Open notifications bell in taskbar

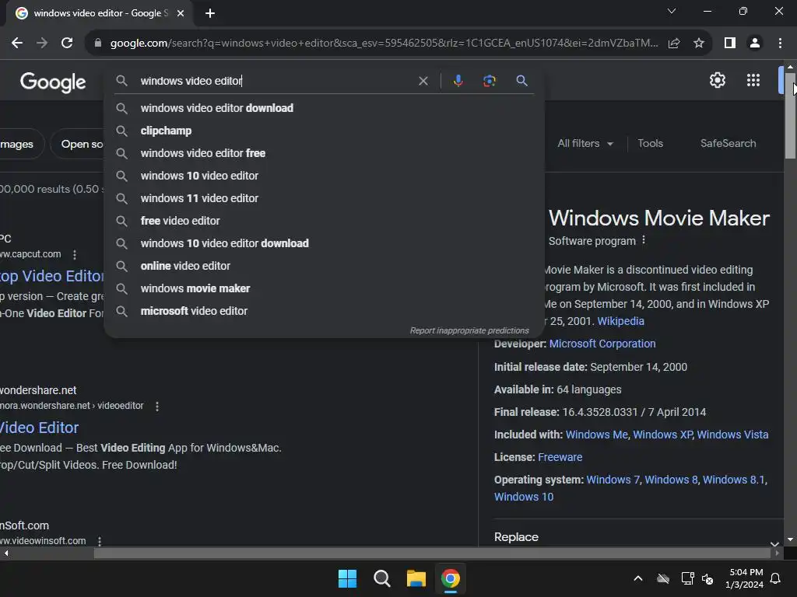775,578
